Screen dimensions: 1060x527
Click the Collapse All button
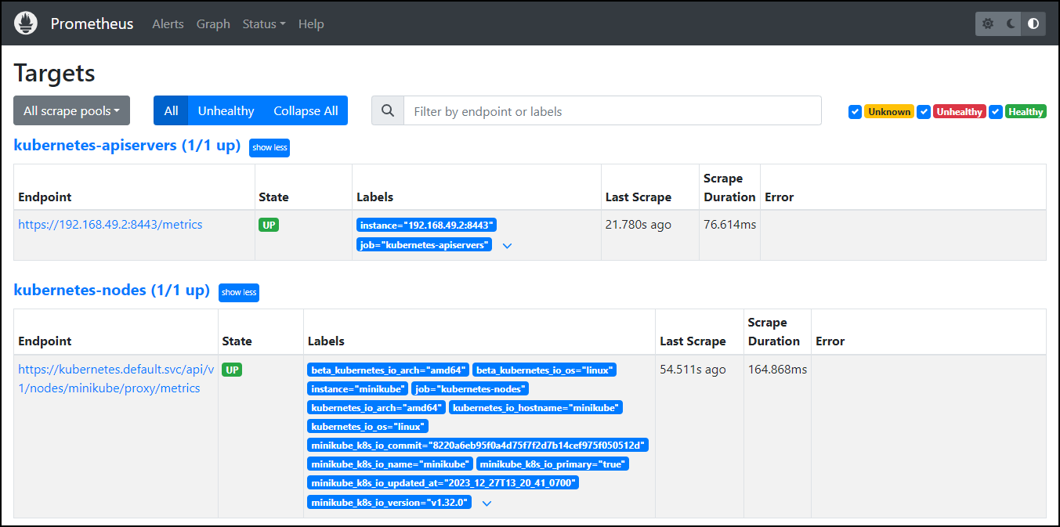[x=306, y=110]
